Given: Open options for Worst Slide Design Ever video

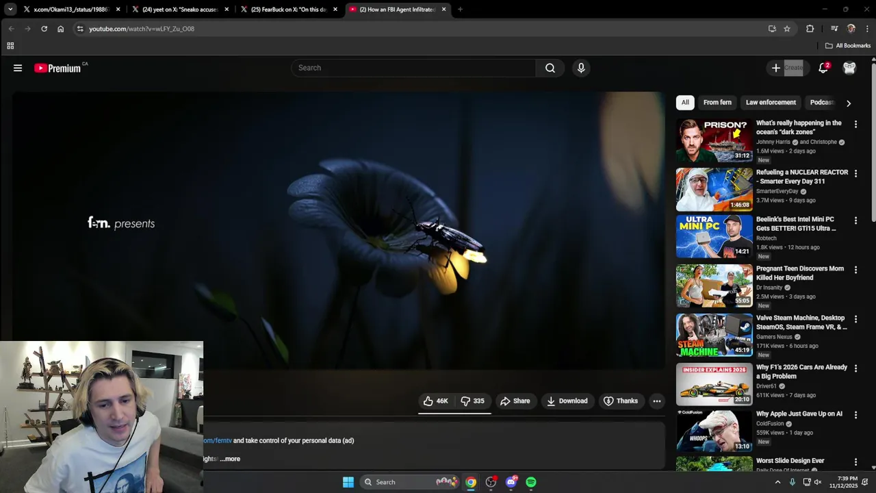Looking at the screenshot, I should [855, 462].
